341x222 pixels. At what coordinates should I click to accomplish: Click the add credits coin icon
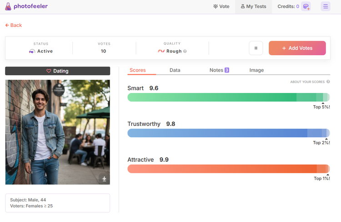click(306, 6)
